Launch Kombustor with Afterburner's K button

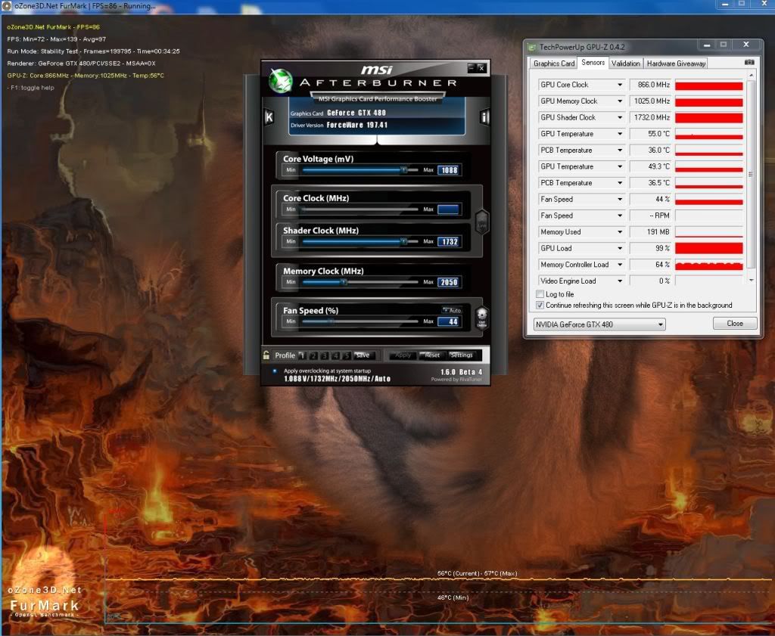tap(269, 117)
